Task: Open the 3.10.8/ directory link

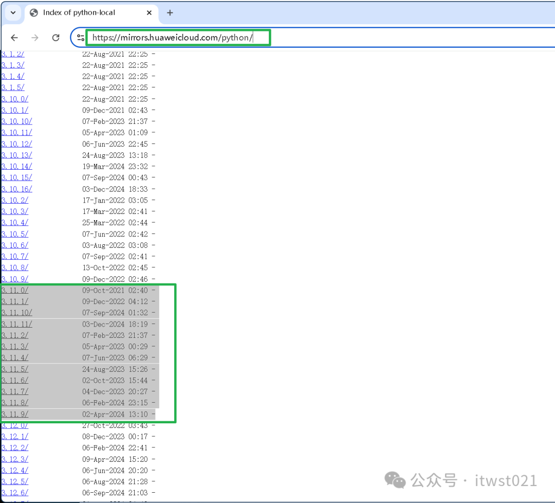Action: click(x=15, y=267)
